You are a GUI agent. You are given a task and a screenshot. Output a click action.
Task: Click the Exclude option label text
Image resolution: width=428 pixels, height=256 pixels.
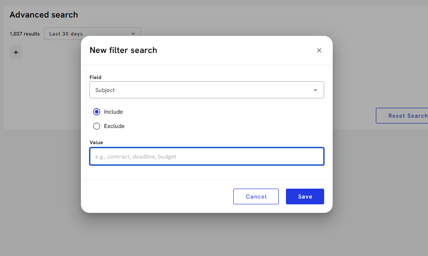[114, 126]
